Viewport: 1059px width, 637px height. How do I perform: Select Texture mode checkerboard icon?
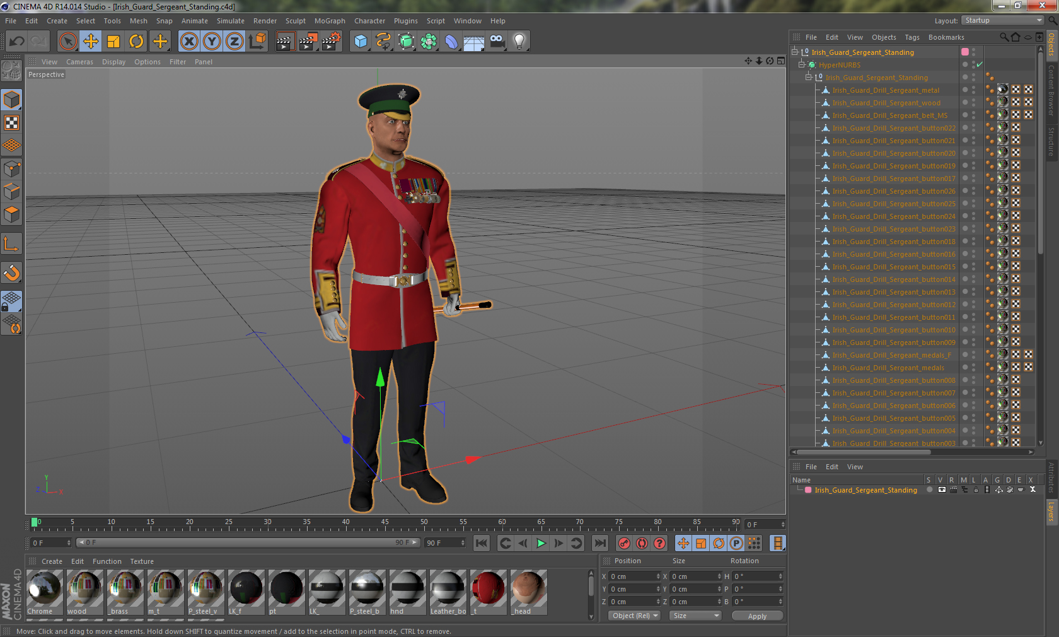point(12,122)
